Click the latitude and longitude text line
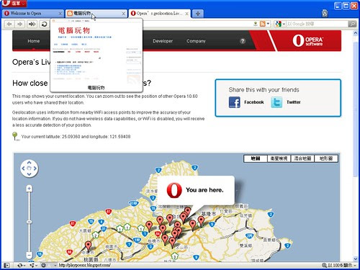Screen dimensions: 360x270 [76, 137]
